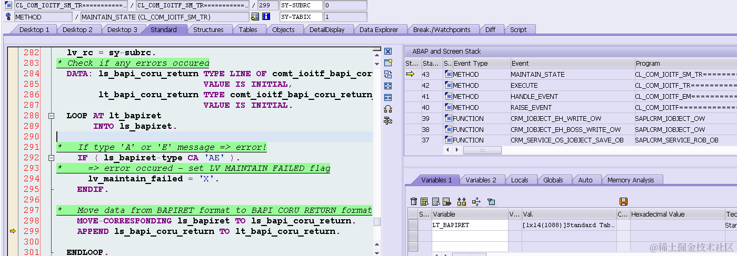Switch to the Desktop 2 tab
Screen dimensions: 737x256
pos(77,29)
